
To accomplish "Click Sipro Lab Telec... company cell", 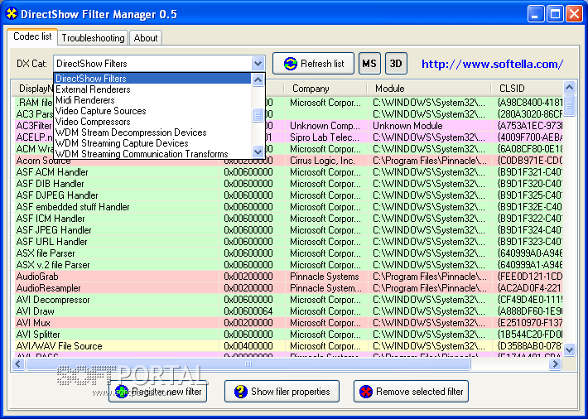I will coord(325,137).
